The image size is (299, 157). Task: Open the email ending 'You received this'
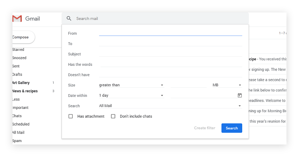tap(268, 59)
